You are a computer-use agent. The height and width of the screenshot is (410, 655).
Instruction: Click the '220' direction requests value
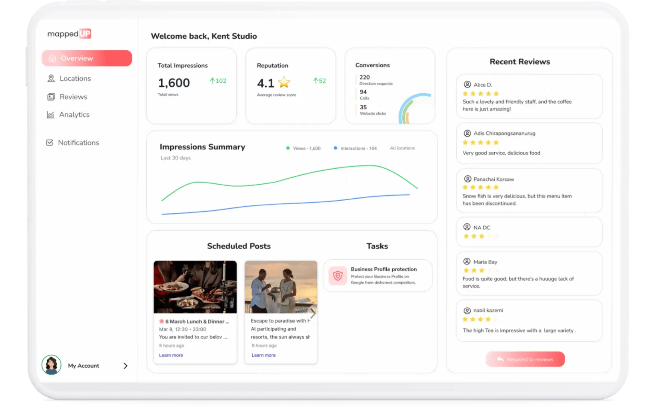click(365, 77)
